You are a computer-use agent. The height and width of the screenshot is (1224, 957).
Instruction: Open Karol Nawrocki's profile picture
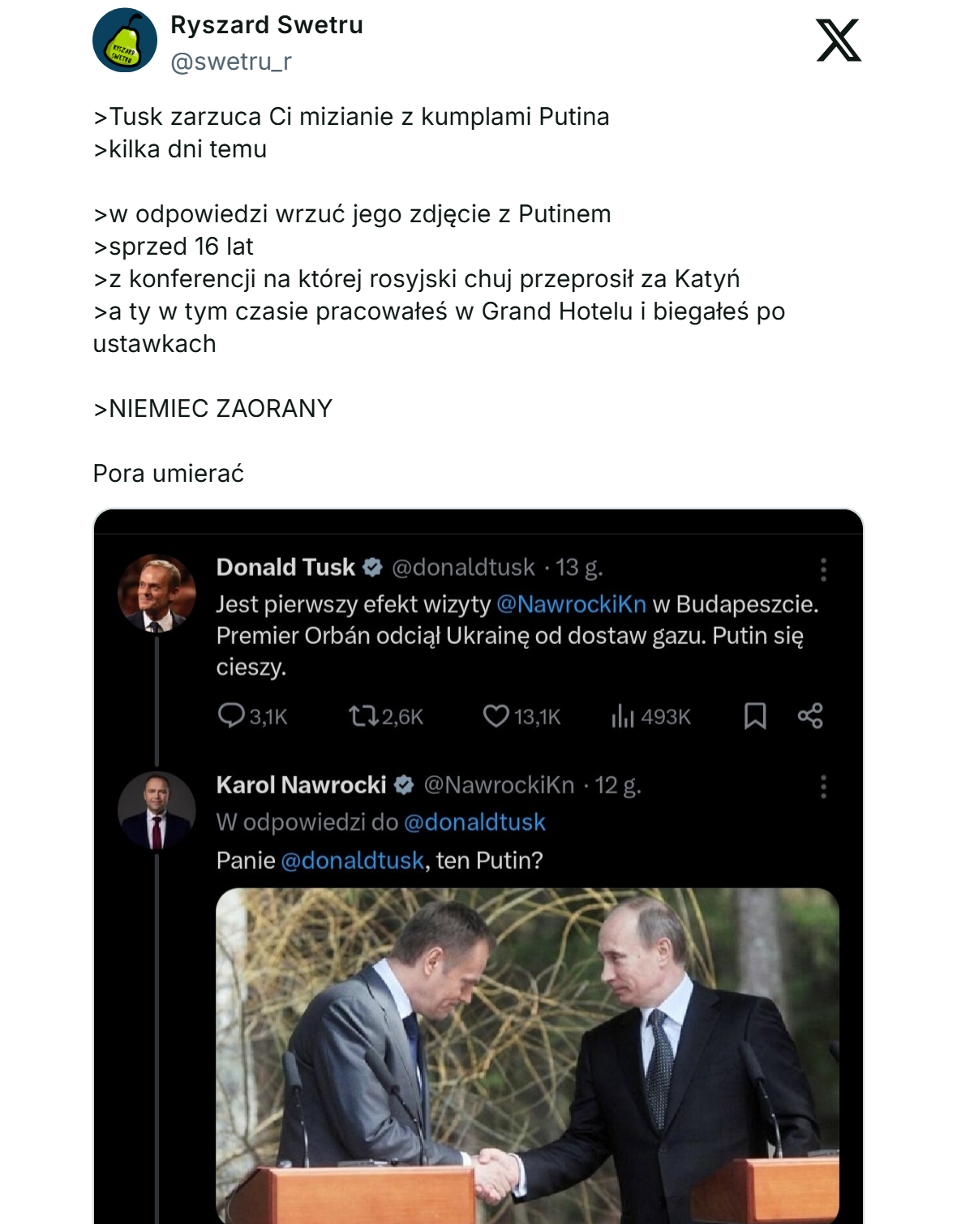[157, 810]
